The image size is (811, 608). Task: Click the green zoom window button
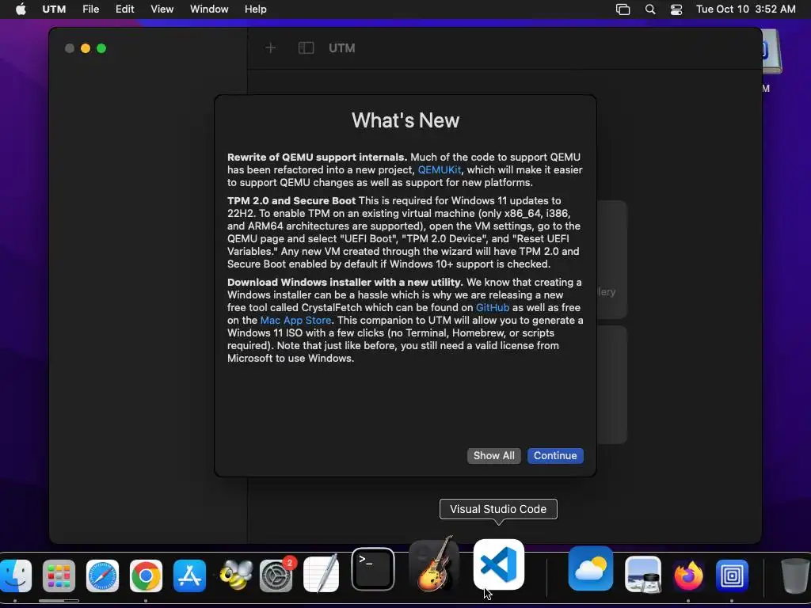[101, 48]
